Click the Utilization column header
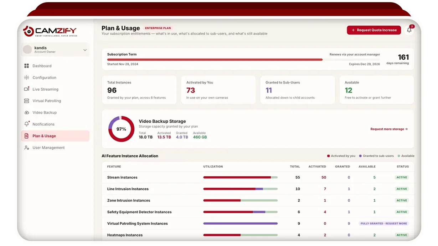The image size is (438, 246). tap(213, 167)
